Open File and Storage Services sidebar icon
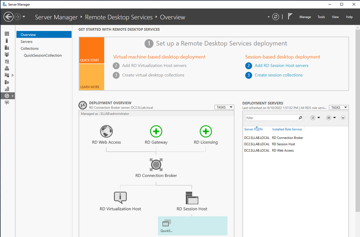The image size is (360, 237). [x=7, y=75]
